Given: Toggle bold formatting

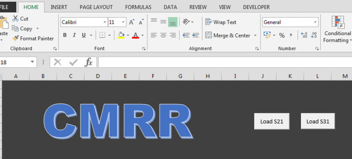Looking at the screenshot, I should point(65,35).
